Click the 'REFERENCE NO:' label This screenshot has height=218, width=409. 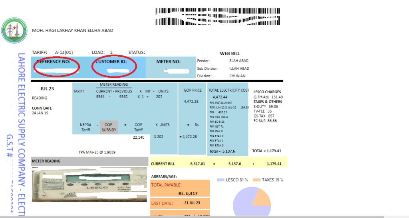[x=54, y=62]
